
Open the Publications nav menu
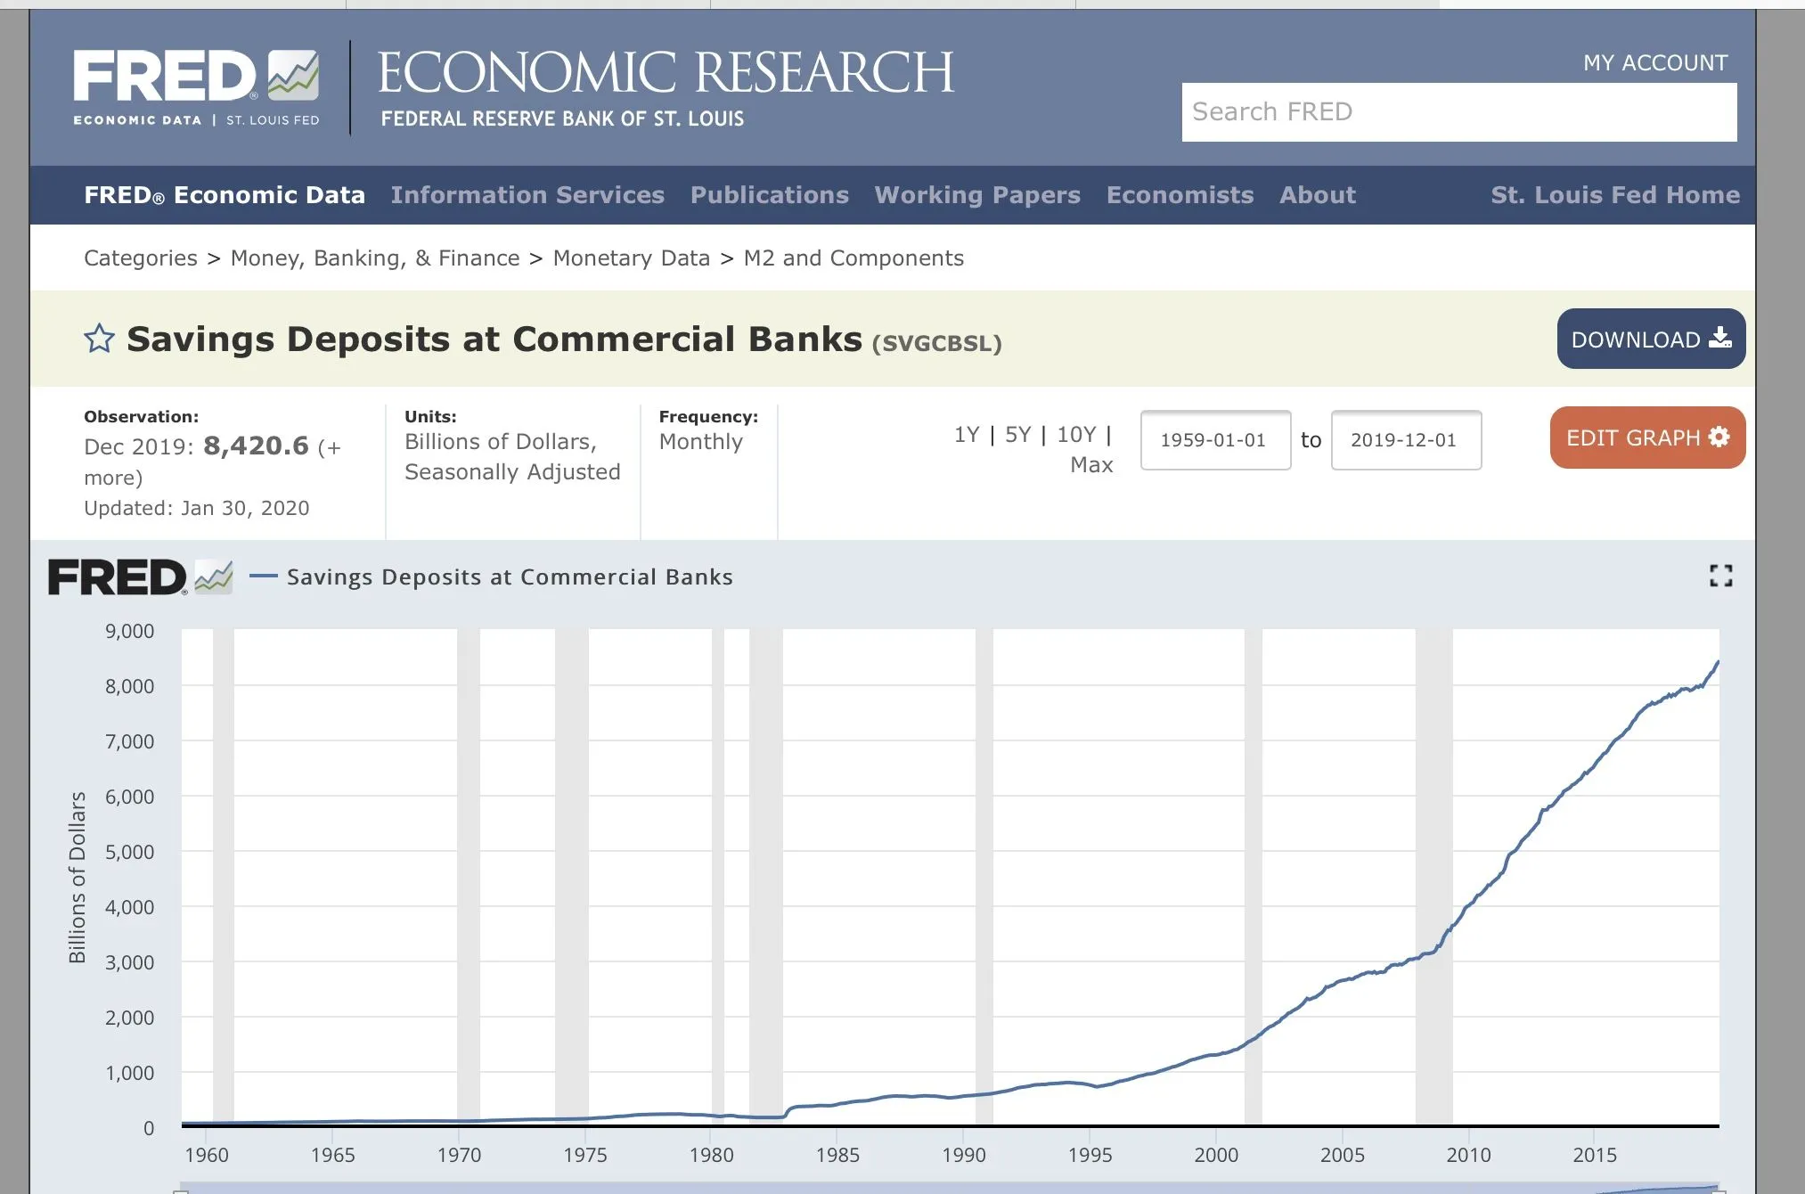point(769,195)
